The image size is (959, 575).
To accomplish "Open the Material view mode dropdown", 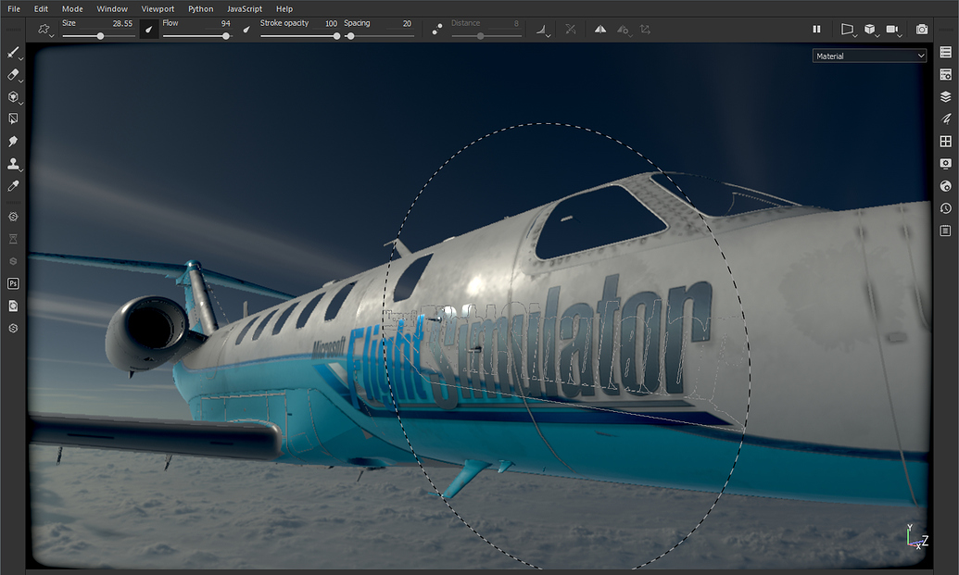I will (x=868, y=55).
